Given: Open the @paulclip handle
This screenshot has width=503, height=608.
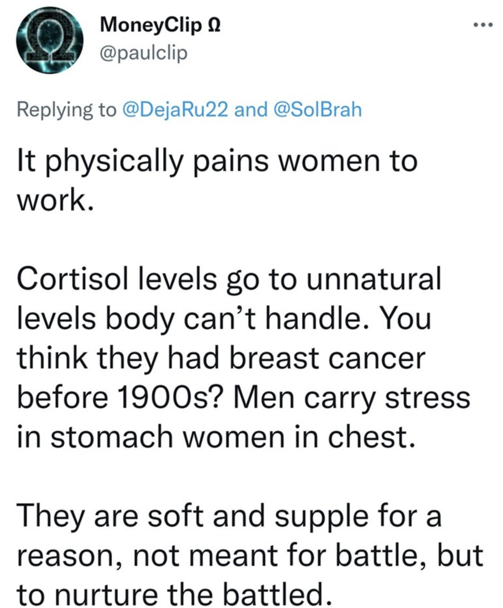Looking at the screenshot, I should click(x=143, y=53).
